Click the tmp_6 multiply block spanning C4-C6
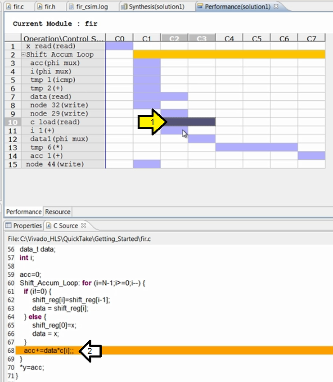This screenshot has height=382, width=333. (256, 147)
